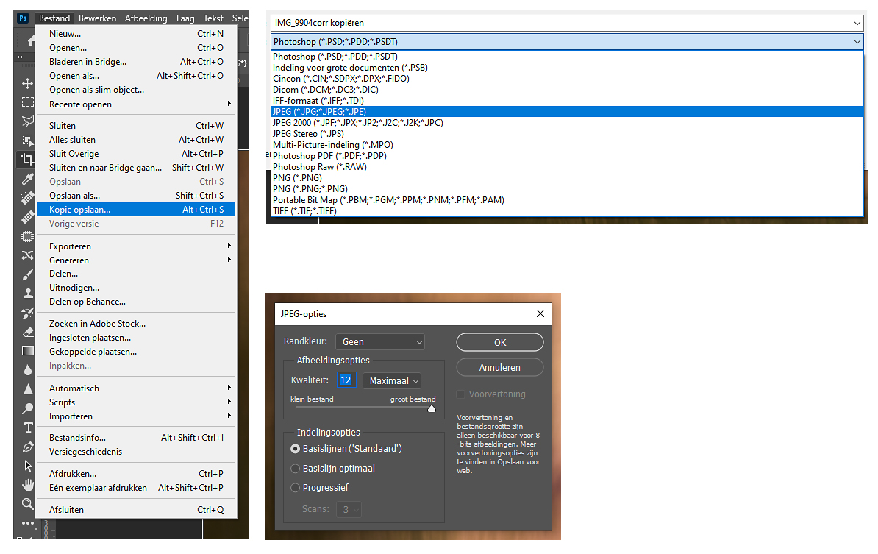
Task: Click the Kwaliteit number input field
Action: pyautogui.click(x=346, y=380)
